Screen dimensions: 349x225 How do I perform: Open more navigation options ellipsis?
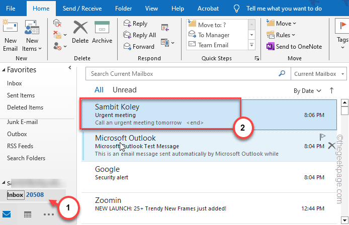coord(49,214)
